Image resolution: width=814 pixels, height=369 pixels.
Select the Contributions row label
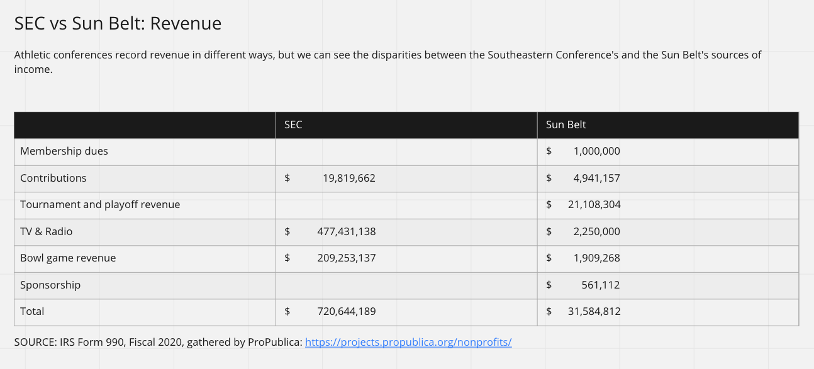[x=53, y=178]
